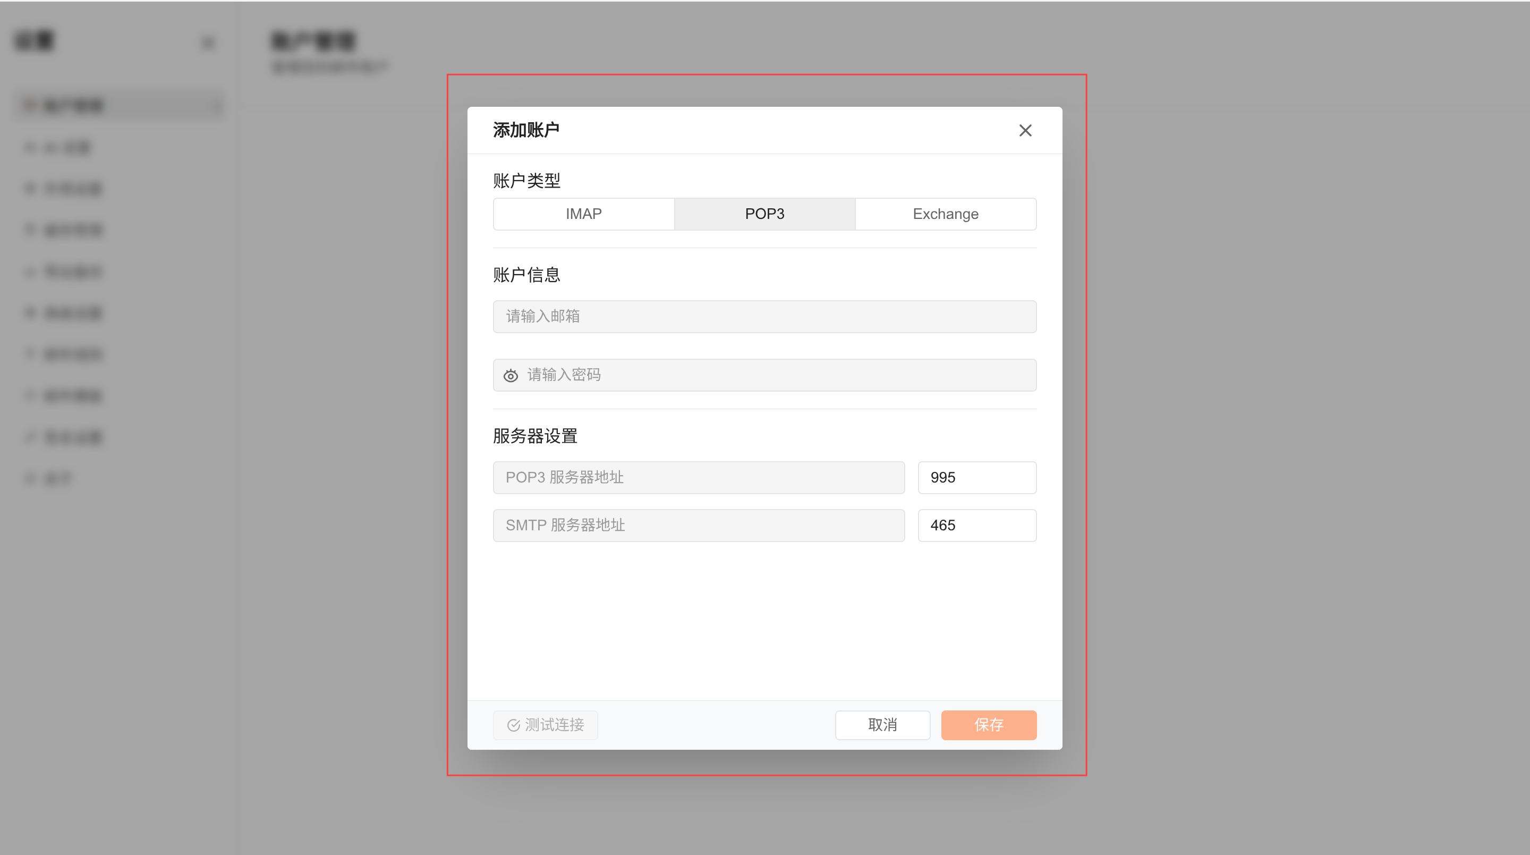
Task: Select the IMAP account type tab
Action: pyautogui.click(x=584, y=214)
